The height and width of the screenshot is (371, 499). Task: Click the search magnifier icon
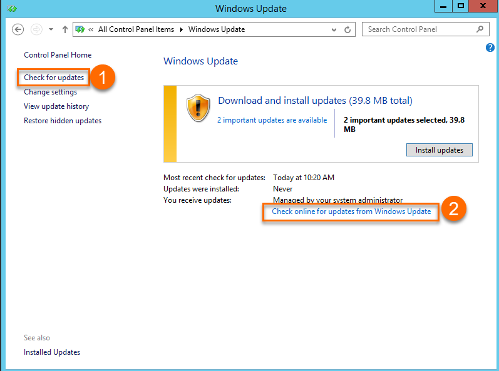[x=480, y=29]
